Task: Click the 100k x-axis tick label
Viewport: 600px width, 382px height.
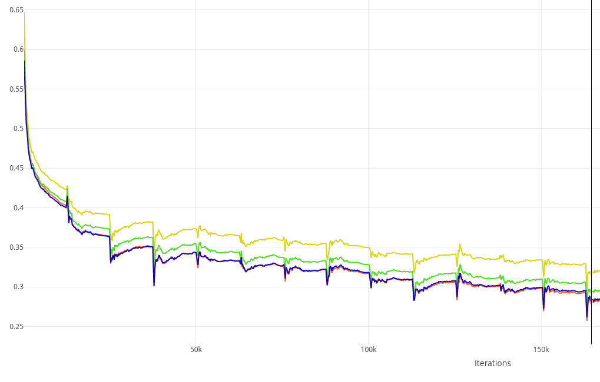Action: [x=369, y=350]
